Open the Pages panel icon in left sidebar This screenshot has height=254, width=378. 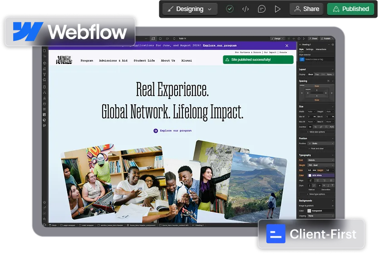tap(44, 51)
